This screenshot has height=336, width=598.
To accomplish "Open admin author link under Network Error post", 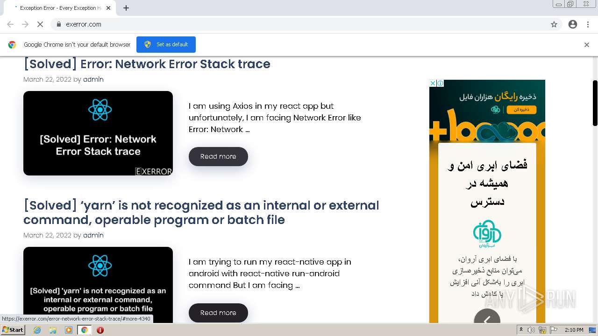I will pos(93,79).
